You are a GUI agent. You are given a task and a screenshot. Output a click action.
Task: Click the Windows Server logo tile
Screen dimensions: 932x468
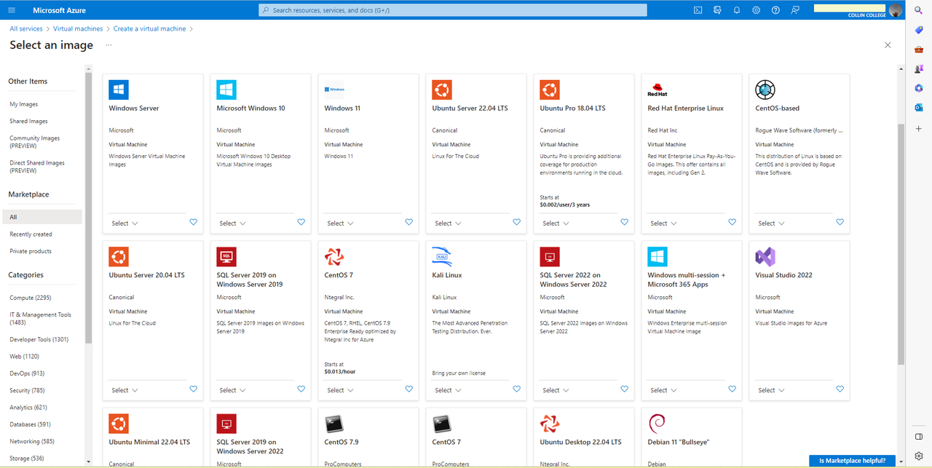coord(119,90)
